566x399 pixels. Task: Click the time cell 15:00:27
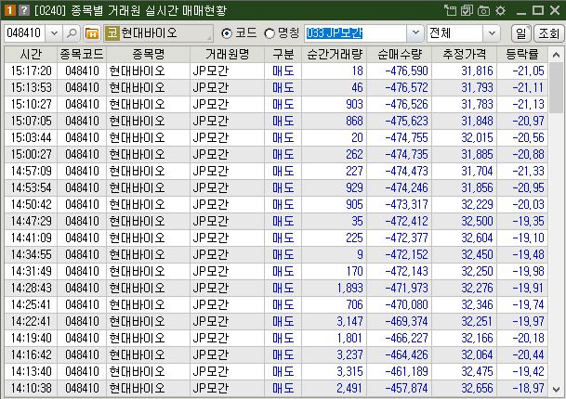pos(31,155)
